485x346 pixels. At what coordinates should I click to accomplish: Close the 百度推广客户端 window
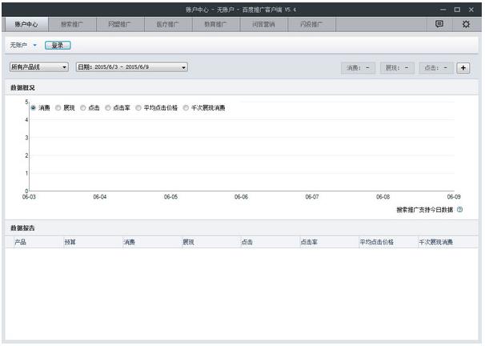[x=471, y=10]
